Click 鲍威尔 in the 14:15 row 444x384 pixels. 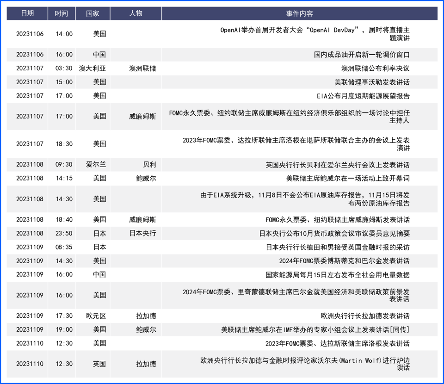[x=146, y=179]
